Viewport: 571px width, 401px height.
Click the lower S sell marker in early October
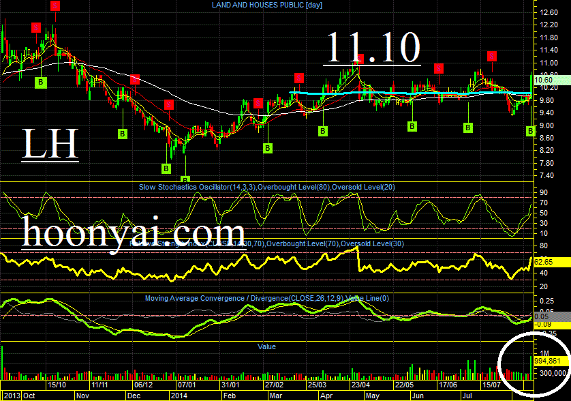click(36, 27)
